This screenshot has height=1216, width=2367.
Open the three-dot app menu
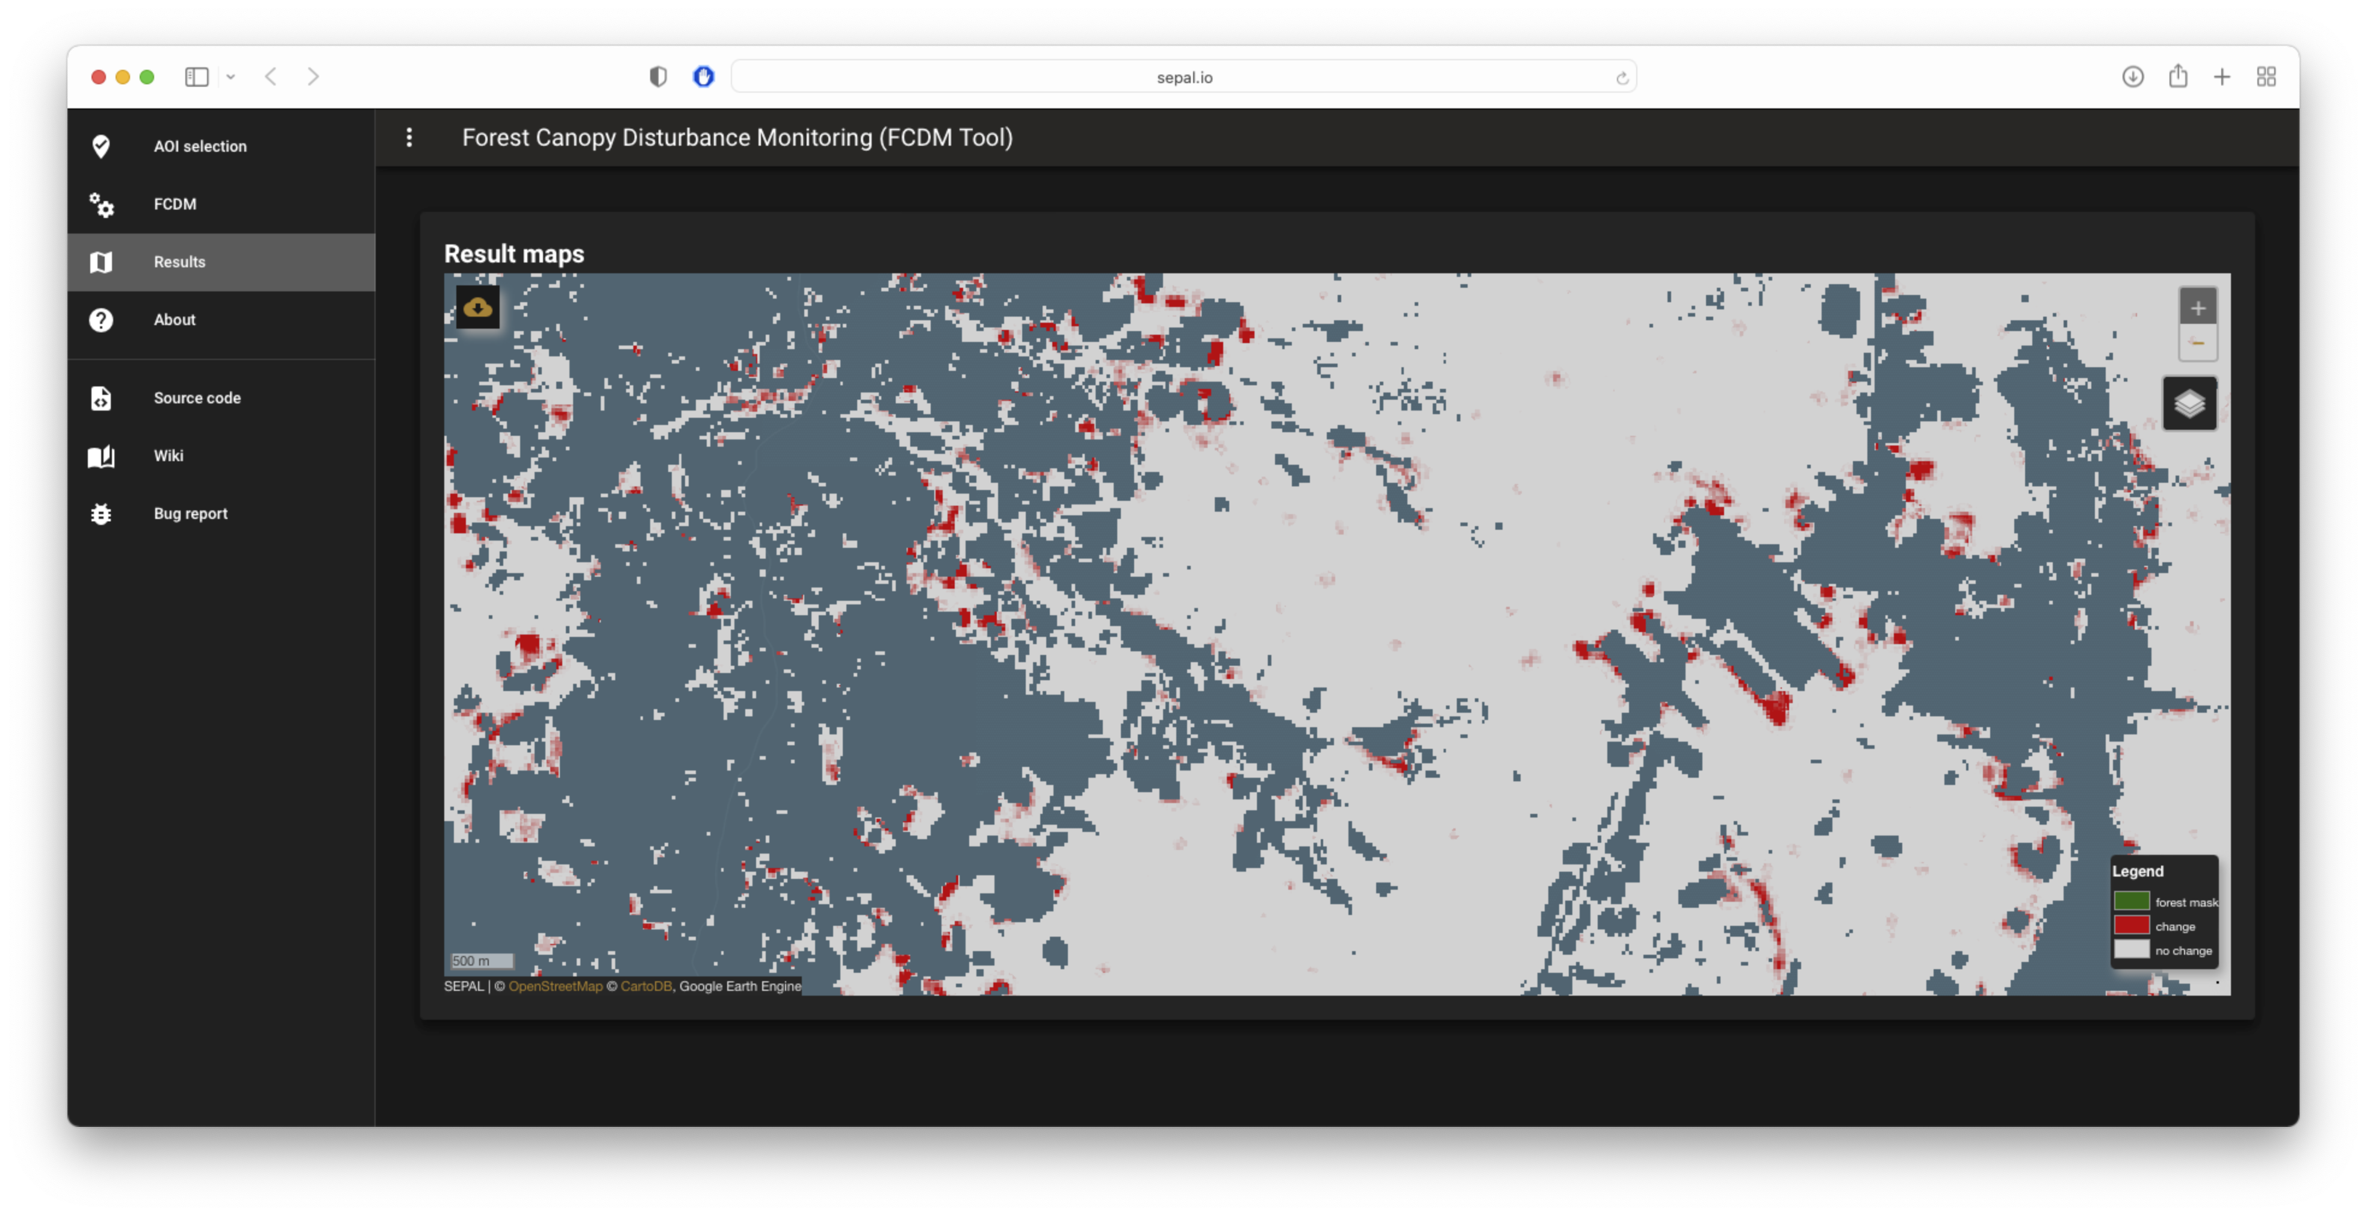(x=409, y=138)
